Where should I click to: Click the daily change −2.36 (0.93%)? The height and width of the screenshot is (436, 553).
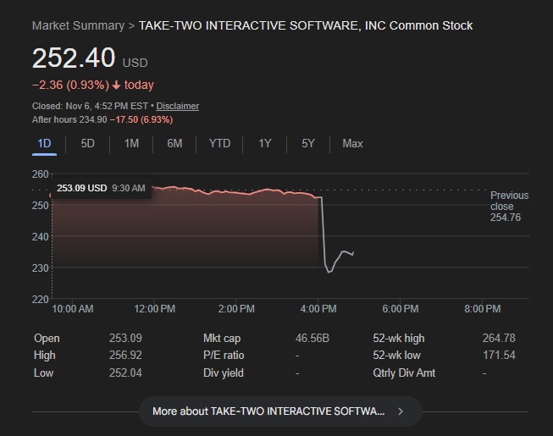(70, 85)
